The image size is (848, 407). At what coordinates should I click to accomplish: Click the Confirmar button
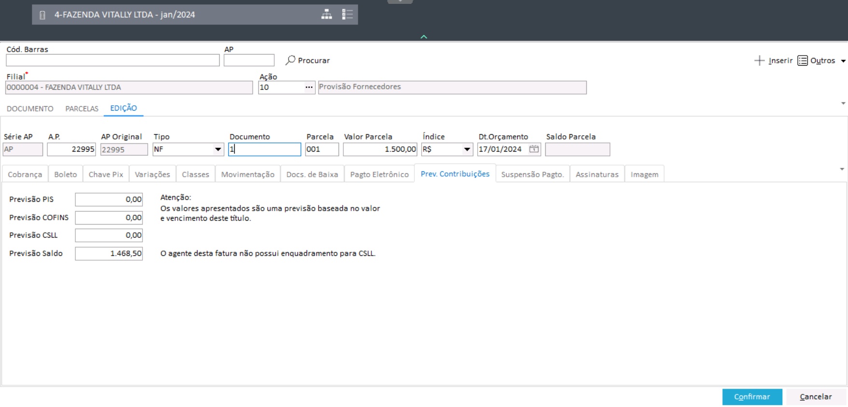pyautogui.click(x=752, y=397)
